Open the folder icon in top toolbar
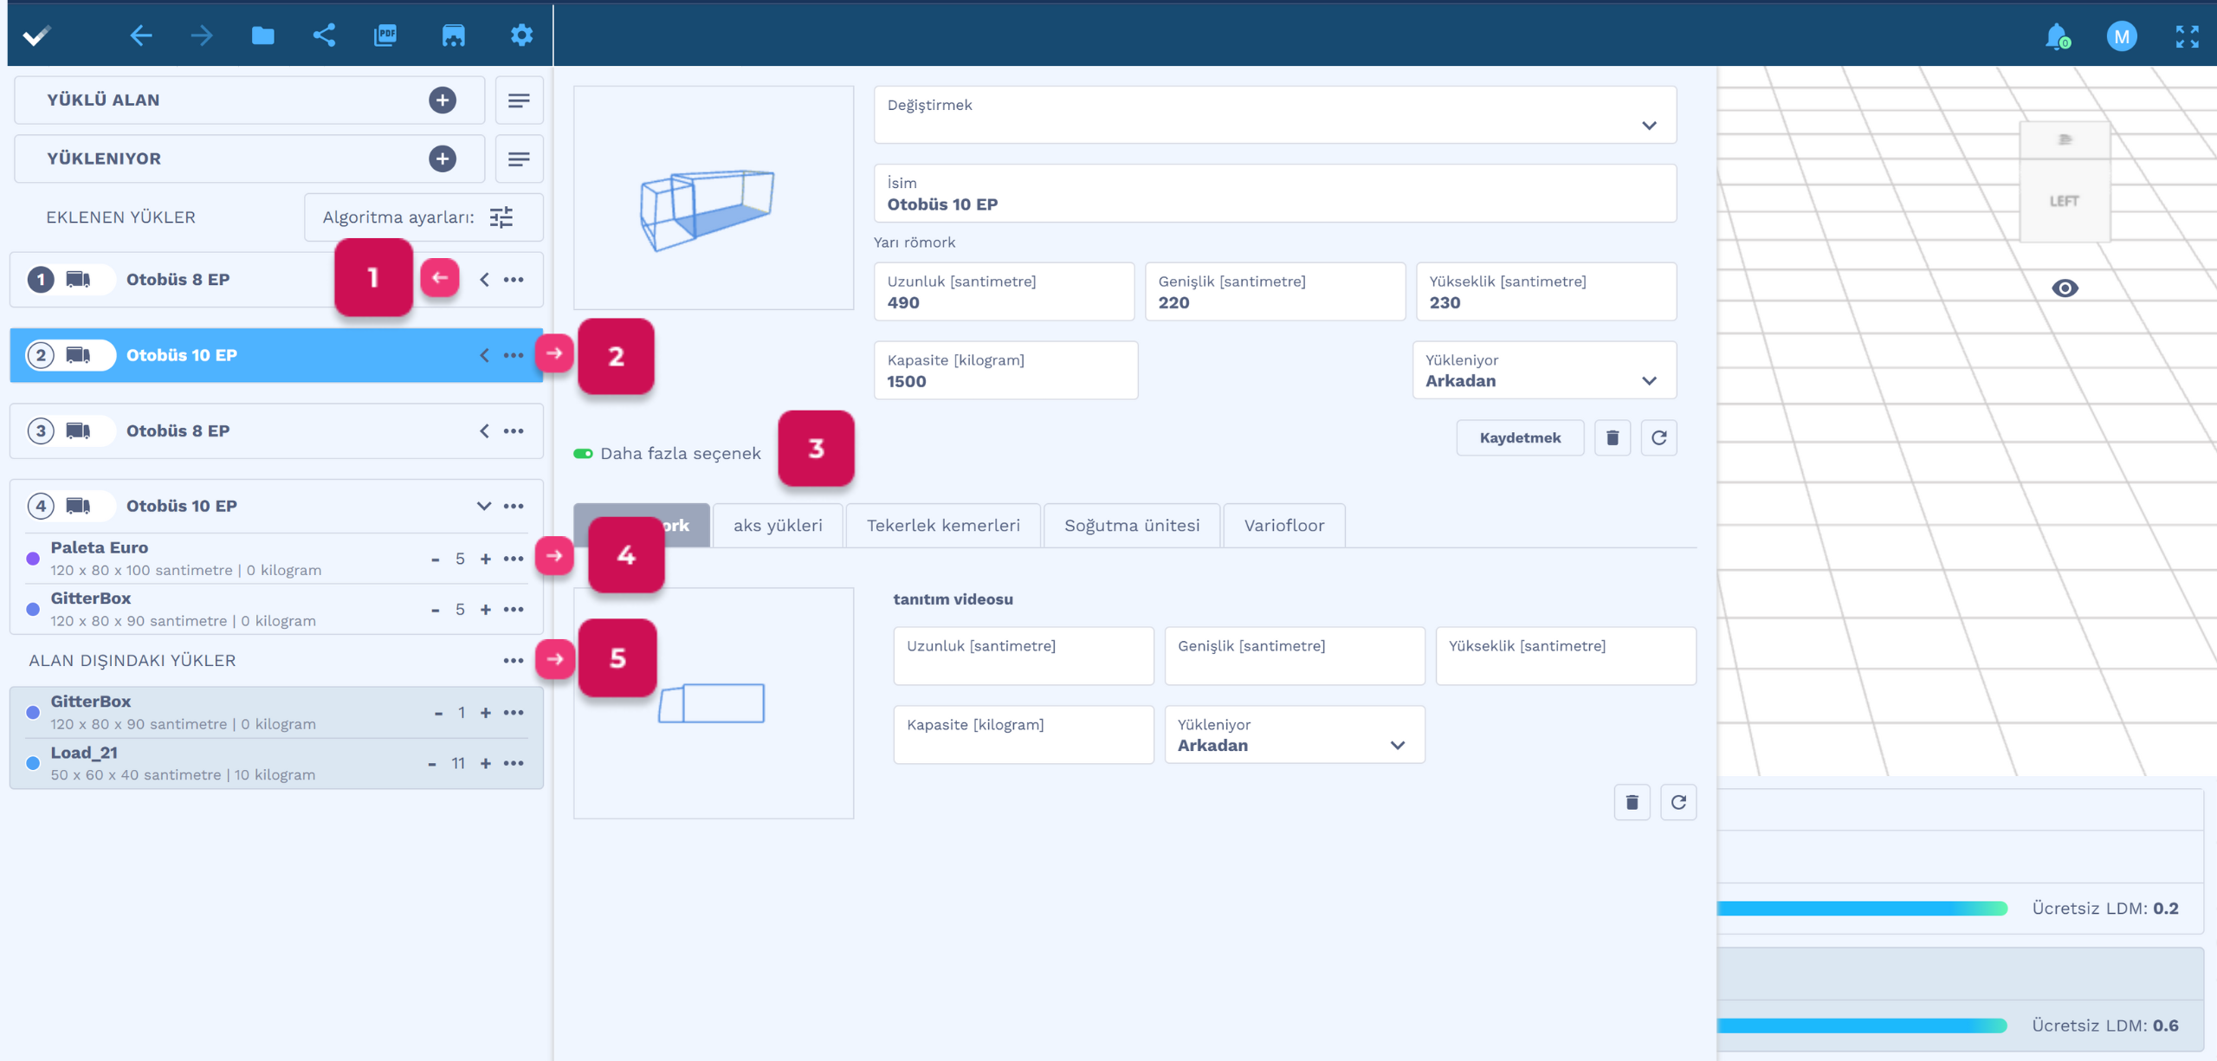Screen dimensions: 2217x1061 [262, 36]
